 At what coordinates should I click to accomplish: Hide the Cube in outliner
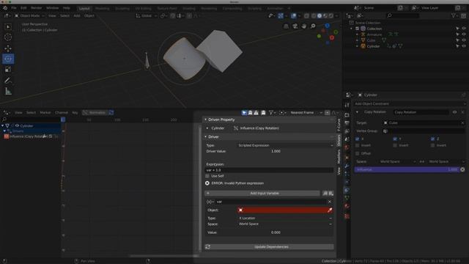click(464, 40)
